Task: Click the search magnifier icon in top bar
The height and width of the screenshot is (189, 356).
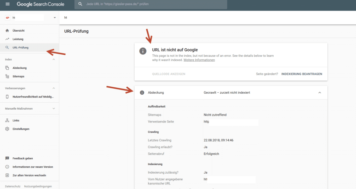Action: [80, 4]
